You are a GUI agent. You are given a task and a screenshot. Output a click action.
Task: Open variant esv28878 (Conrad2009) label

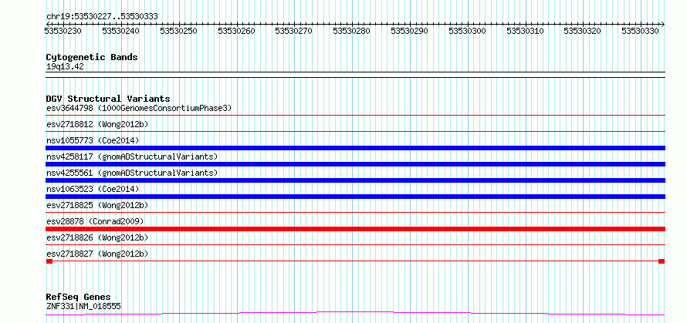point(95,221)
